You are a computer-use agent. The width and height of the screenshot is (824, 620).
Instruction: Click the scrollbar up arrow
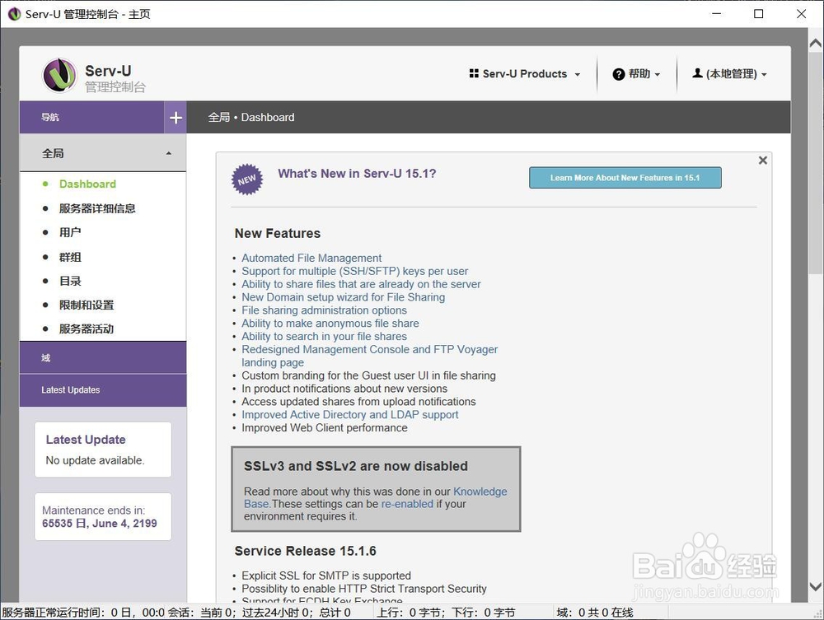click(x=816, y=44)
